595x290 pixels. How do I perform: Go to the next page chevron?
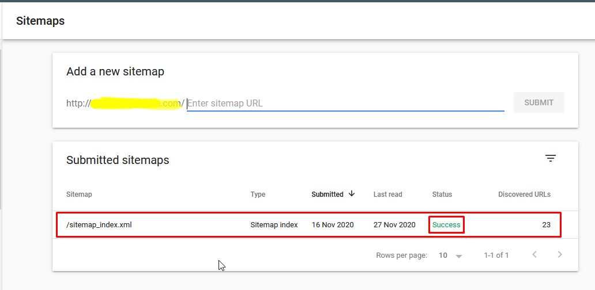coord(560,255)
